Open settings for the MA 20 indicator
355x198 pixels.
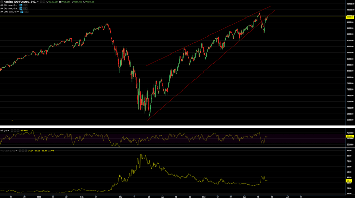[23, 5]
